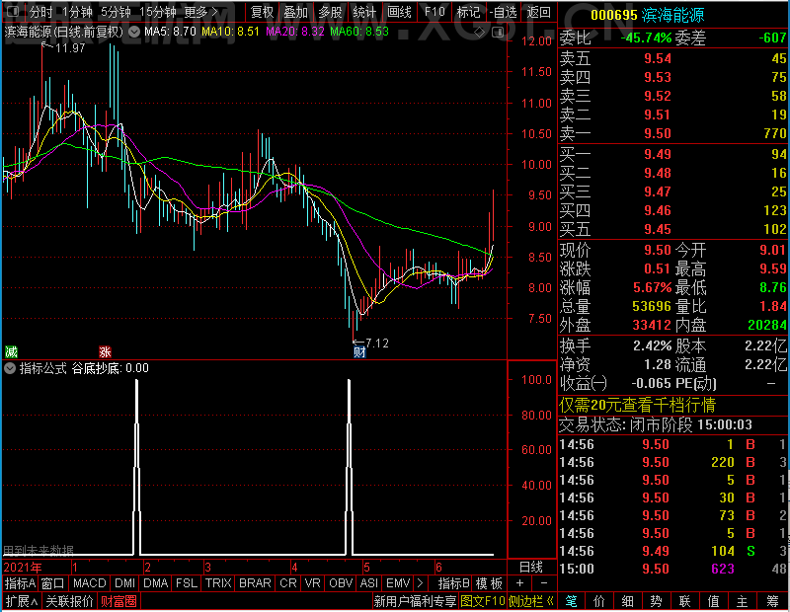Open the 图文F10 link
790x612 pixels.
[483, 601]
